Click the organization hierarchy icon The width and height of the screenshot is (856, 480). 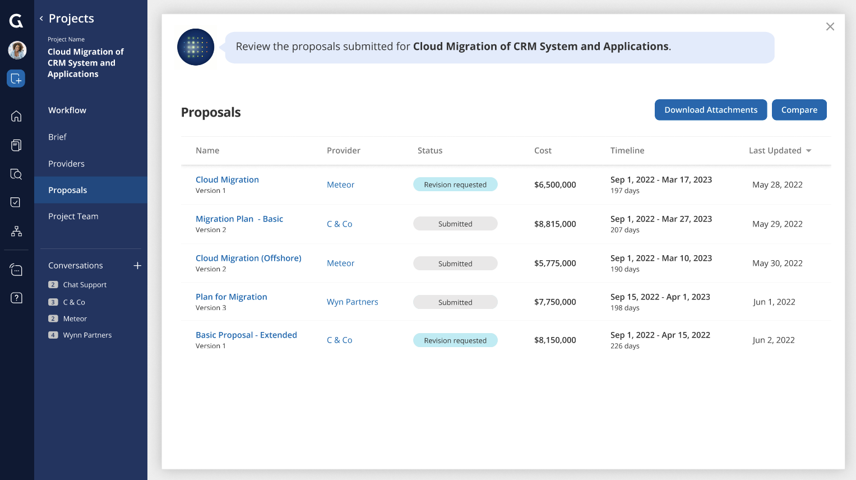(x=16, y=231)
